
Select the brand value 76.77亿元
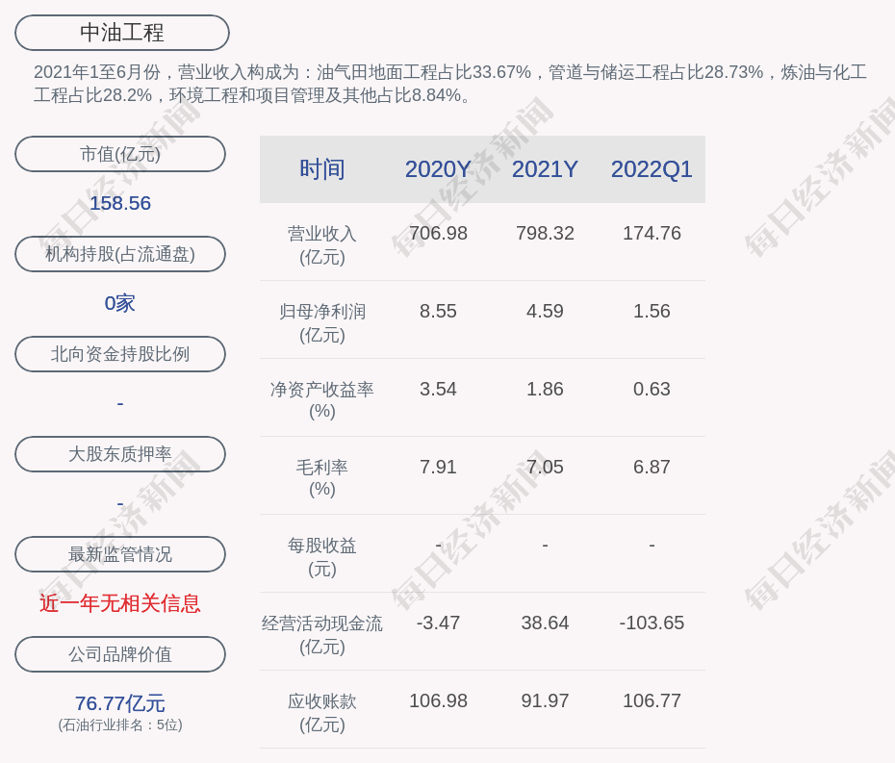coord(120,703)
